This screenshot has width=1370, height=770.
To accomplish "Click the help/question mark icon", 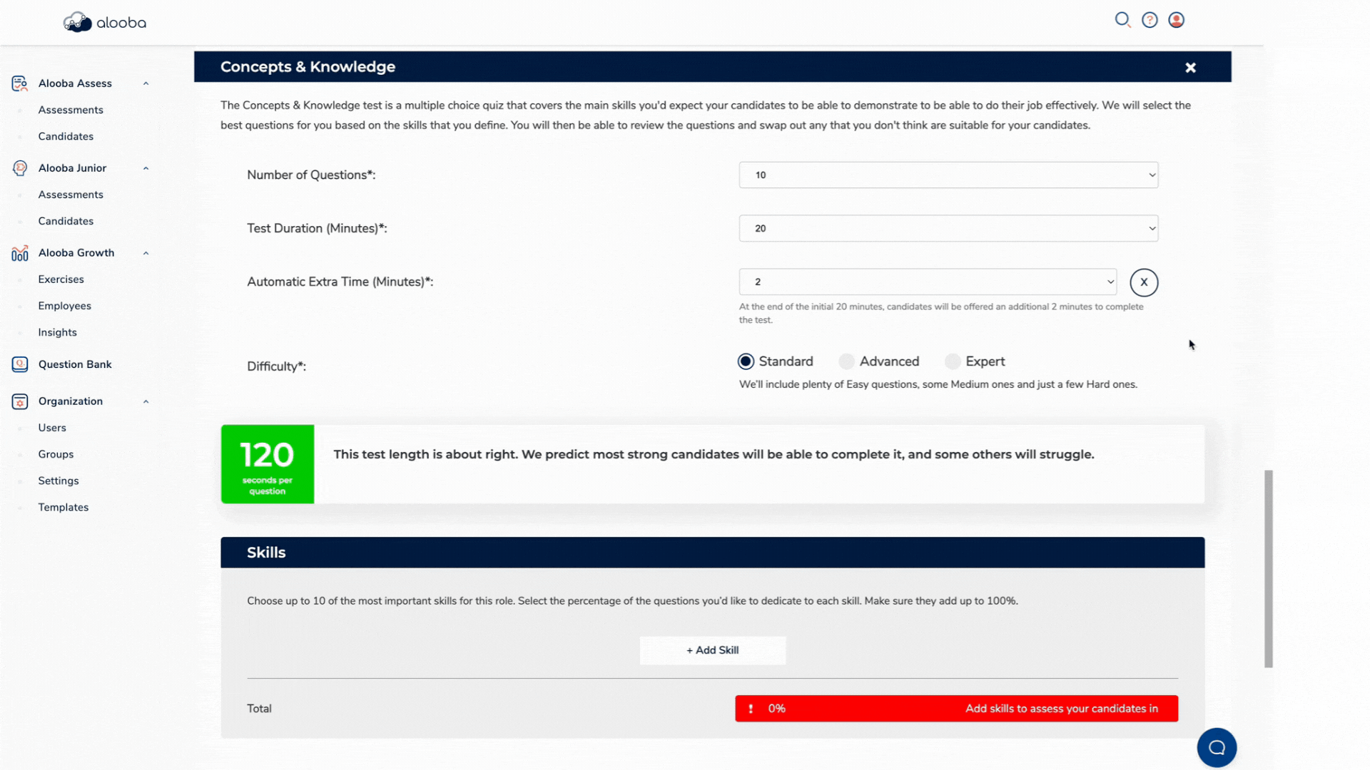I will [x=1150, y=20].
